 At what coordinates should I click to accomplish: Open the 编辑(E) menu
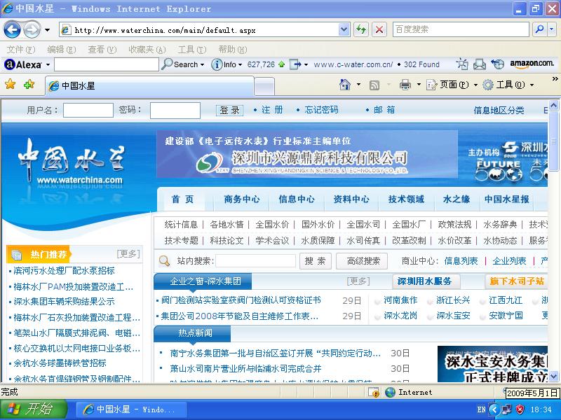click(x=62, y=50)
